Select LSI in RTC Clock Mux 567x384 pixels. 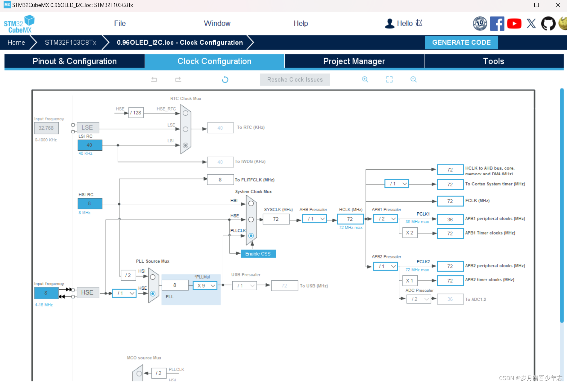pos(186,145)
